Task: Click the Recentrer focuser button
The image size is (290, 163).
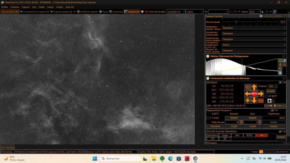Action: click(x=215, y=126)
